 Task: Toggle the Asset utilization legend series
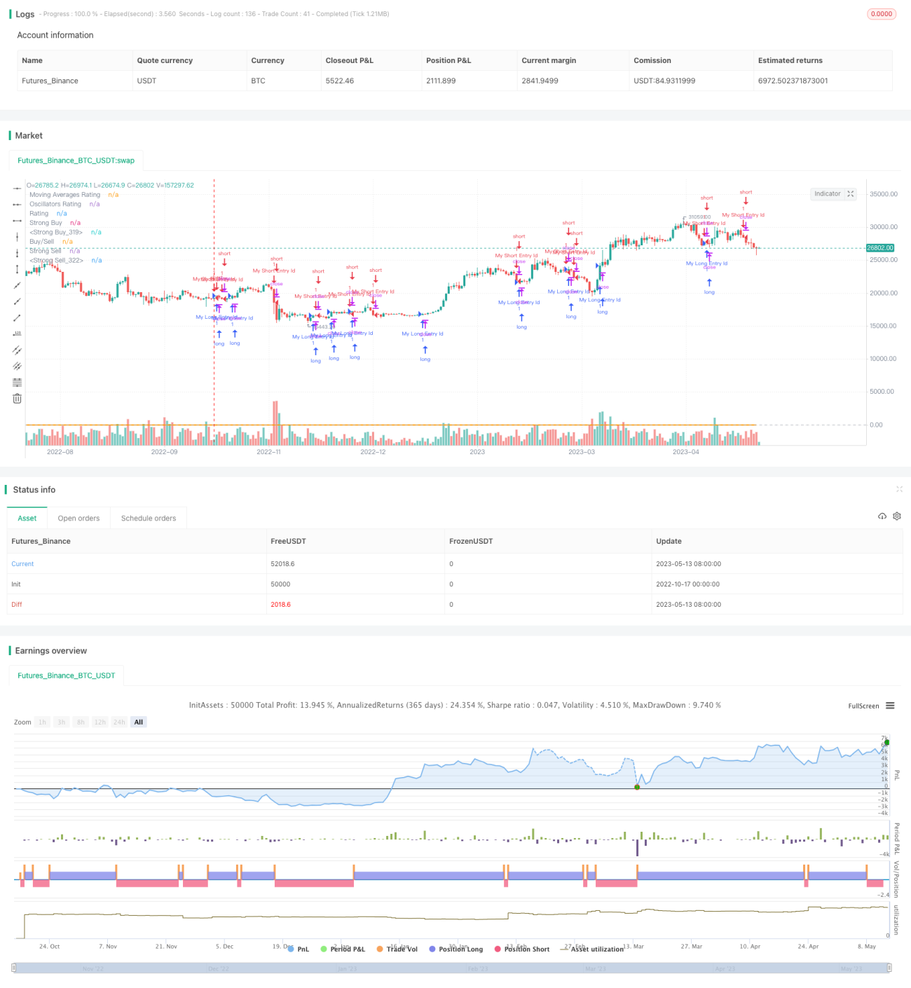[x=592, y=949]
